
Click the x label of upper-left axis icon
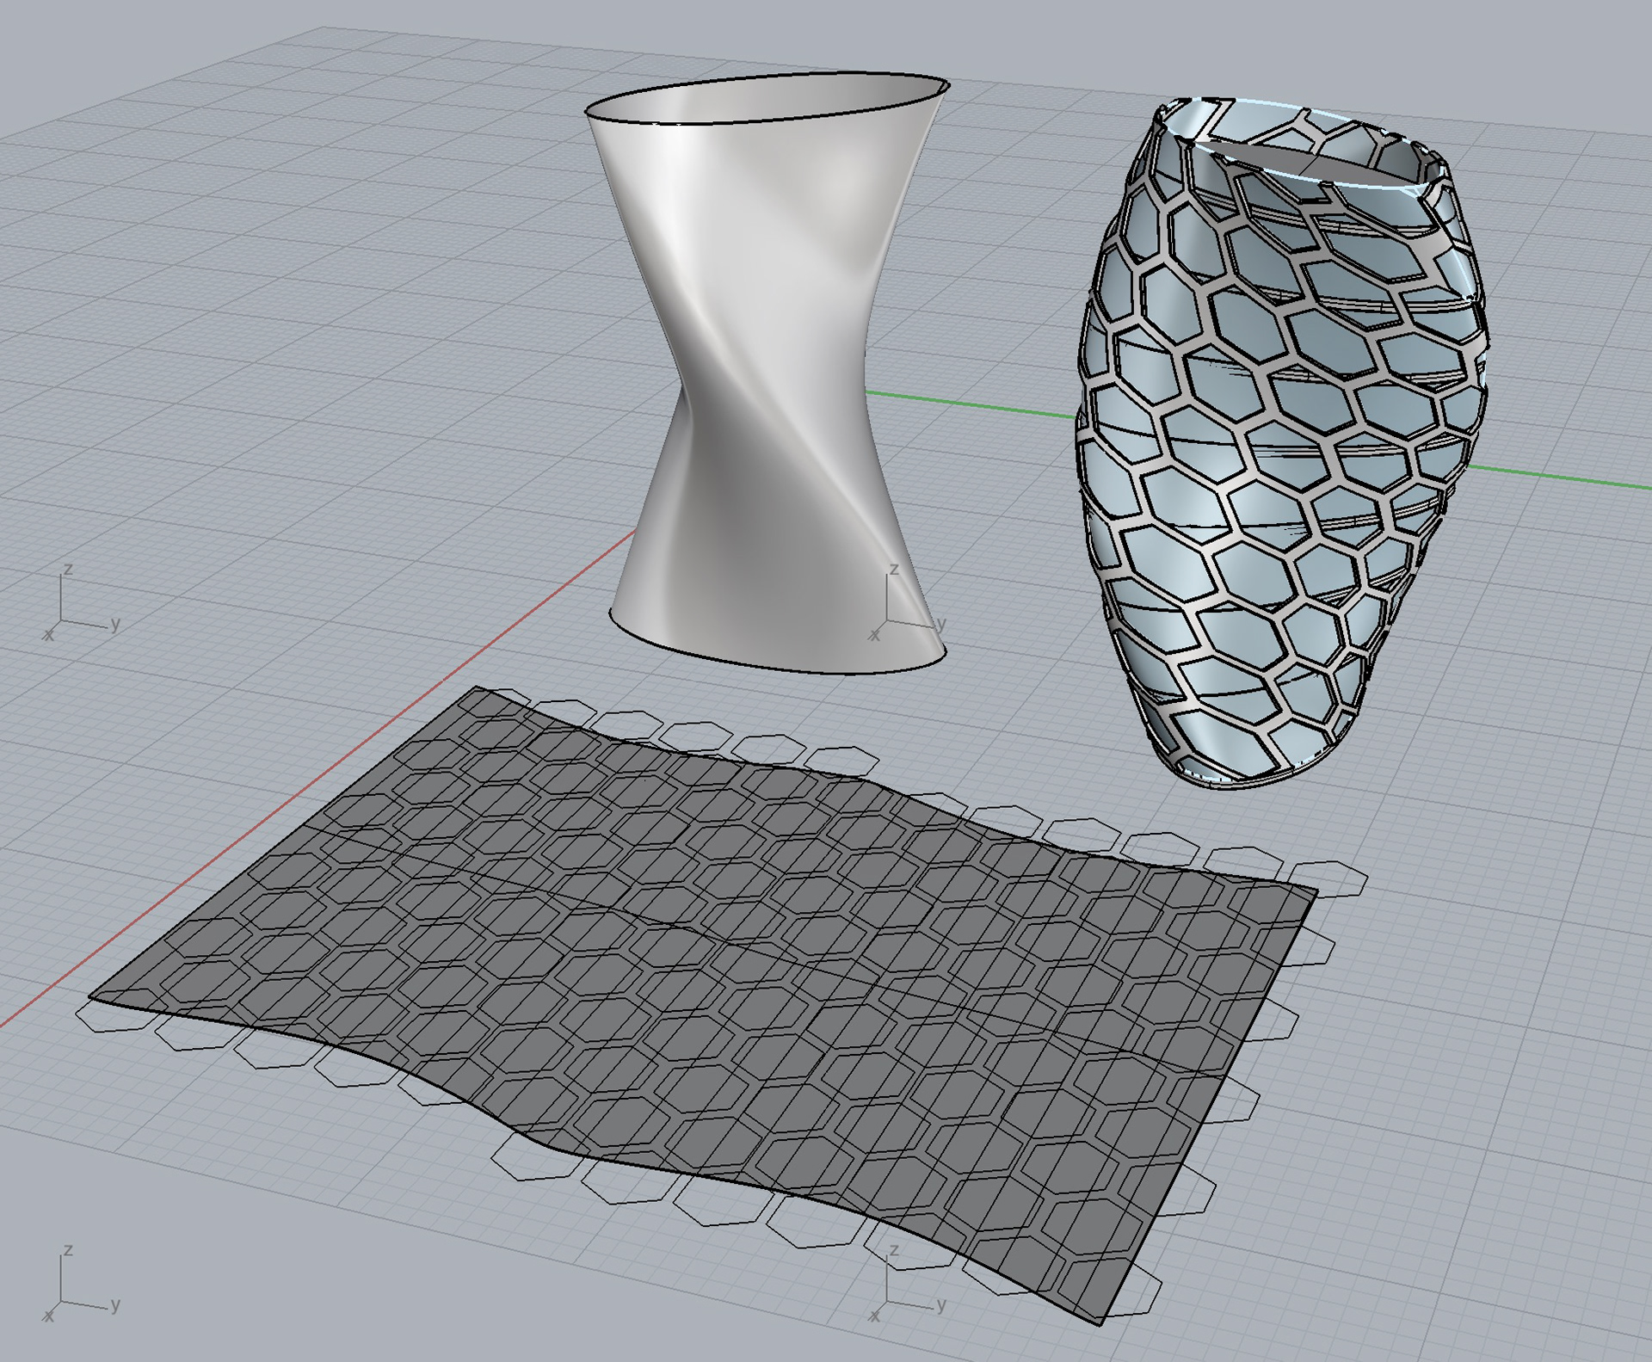48,635
